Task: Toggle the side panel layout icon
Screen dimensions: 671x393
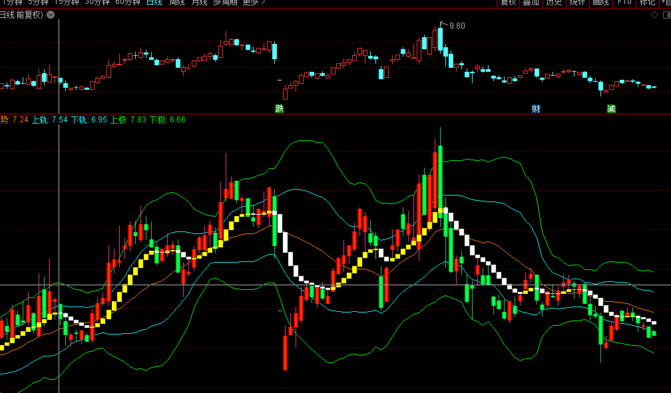Action: pyautogui.click(x=665, y=15)
